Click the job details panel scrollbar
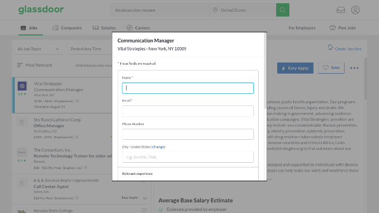 tap(365, 78)
